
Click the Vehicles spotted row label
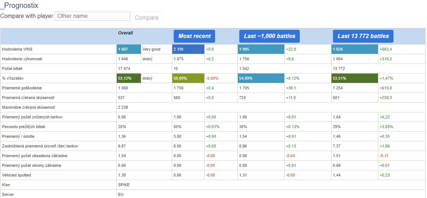tap(16, 175)
